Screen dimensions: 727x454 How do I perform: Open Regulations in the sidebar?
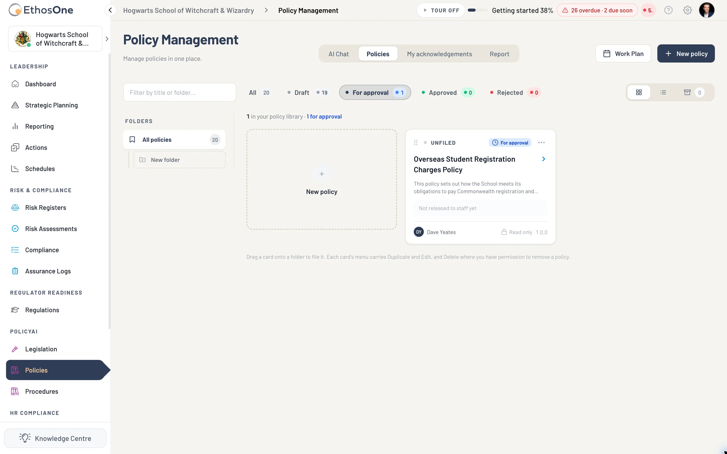tap(56, 310)
